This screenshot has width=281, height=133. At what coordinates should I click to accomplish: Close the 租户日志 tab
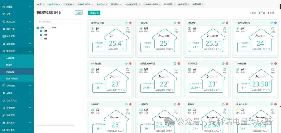121,4
